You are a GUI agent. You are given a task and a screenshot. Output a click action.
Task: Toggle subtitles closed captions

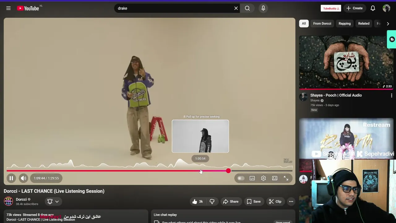(x=252, y=178)
